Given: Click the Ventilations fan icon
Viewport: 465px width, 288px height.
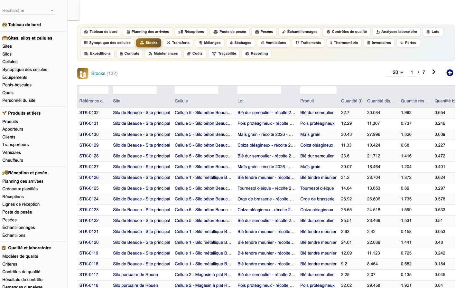Looking at the screenshot, I should (x=262, y=43).
